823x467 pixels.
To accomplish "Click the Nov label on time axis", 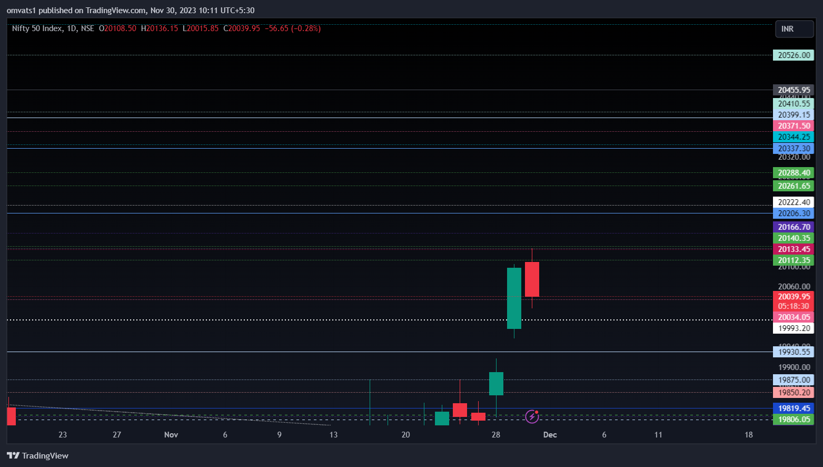I will click(x=171, y=435).
